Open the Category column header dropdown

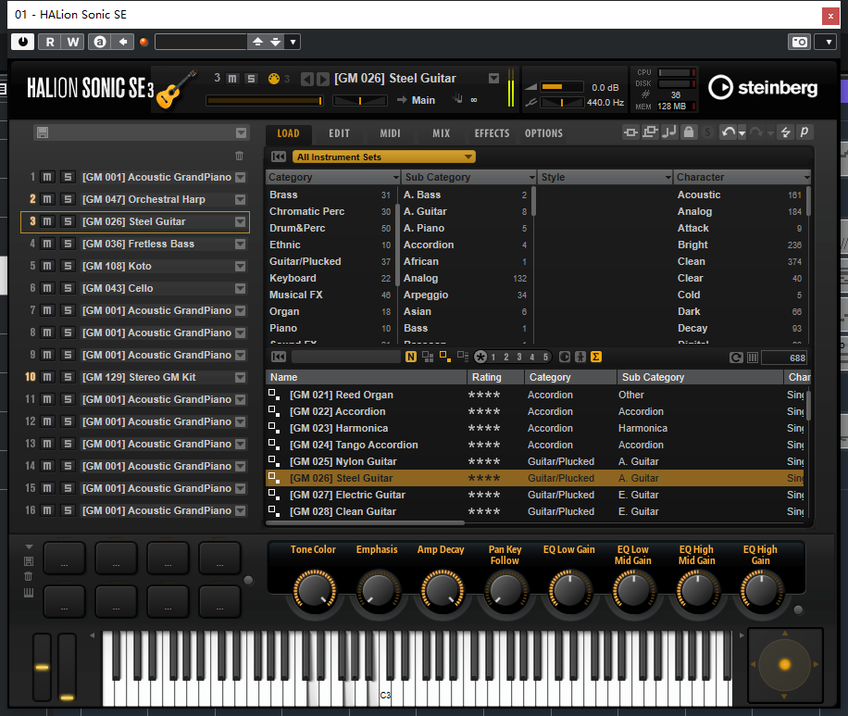pyautogui.click(x=396, y=178)
